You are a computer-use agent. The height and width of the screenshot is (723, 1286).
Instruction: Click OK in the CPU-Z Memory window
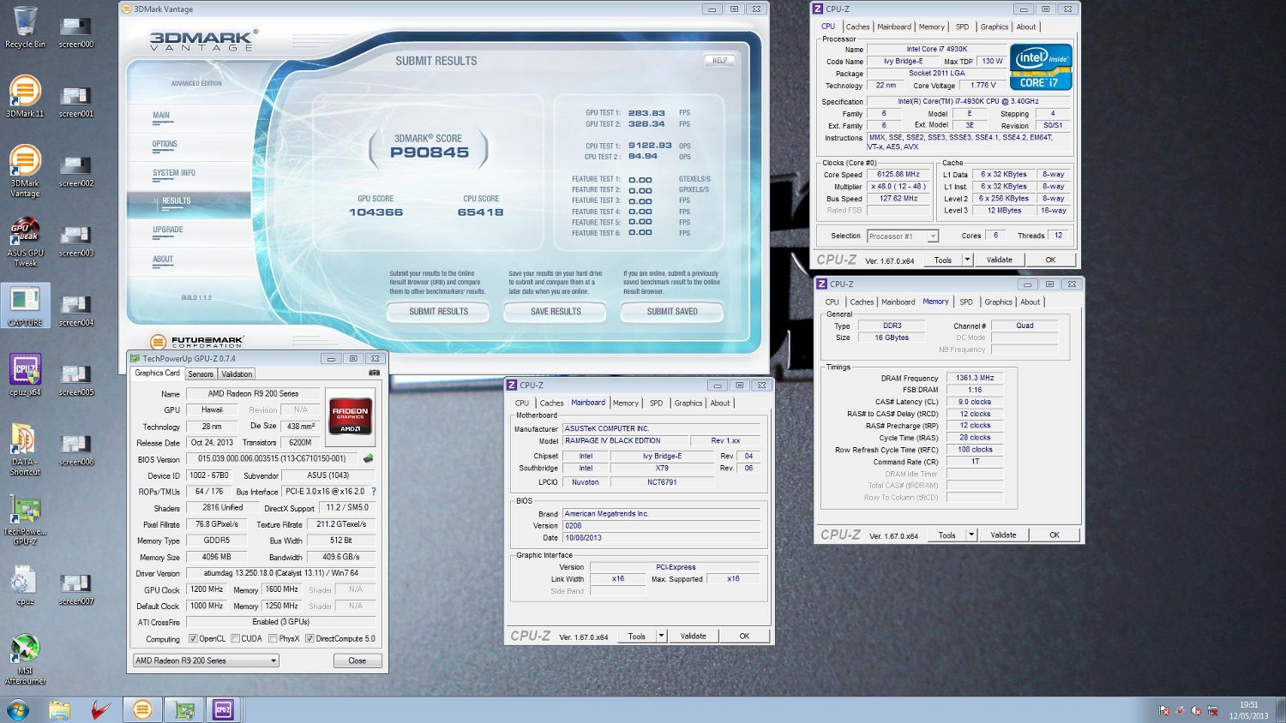click(1055, 535)
